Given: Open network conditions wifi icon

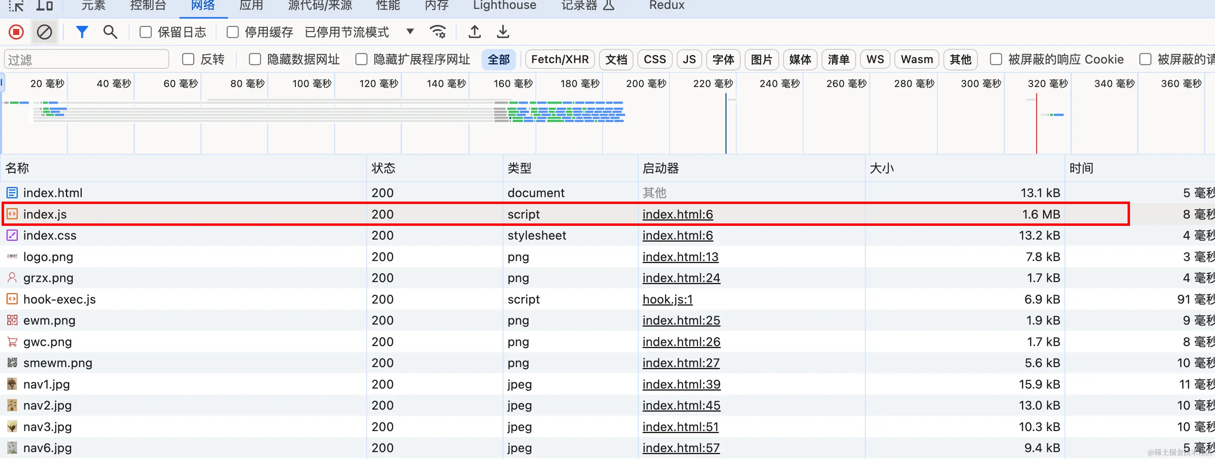Looking at the screenshot, I should point(438,32).
